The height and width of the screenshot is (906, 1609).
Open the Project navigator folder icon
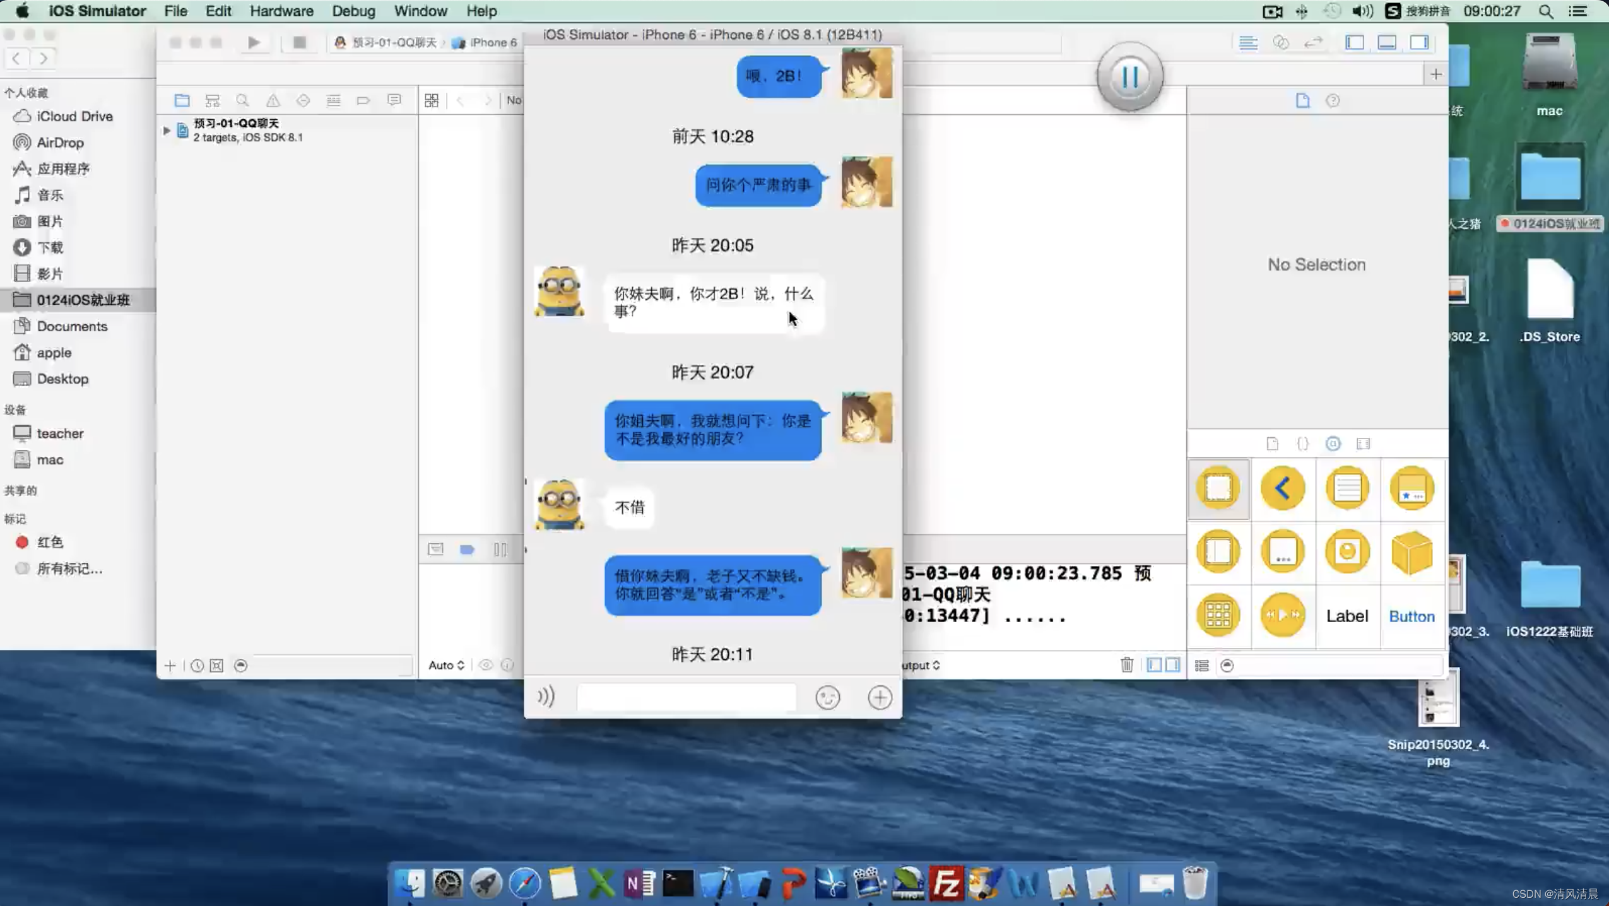pyautogui.click(x=182, y=100)
